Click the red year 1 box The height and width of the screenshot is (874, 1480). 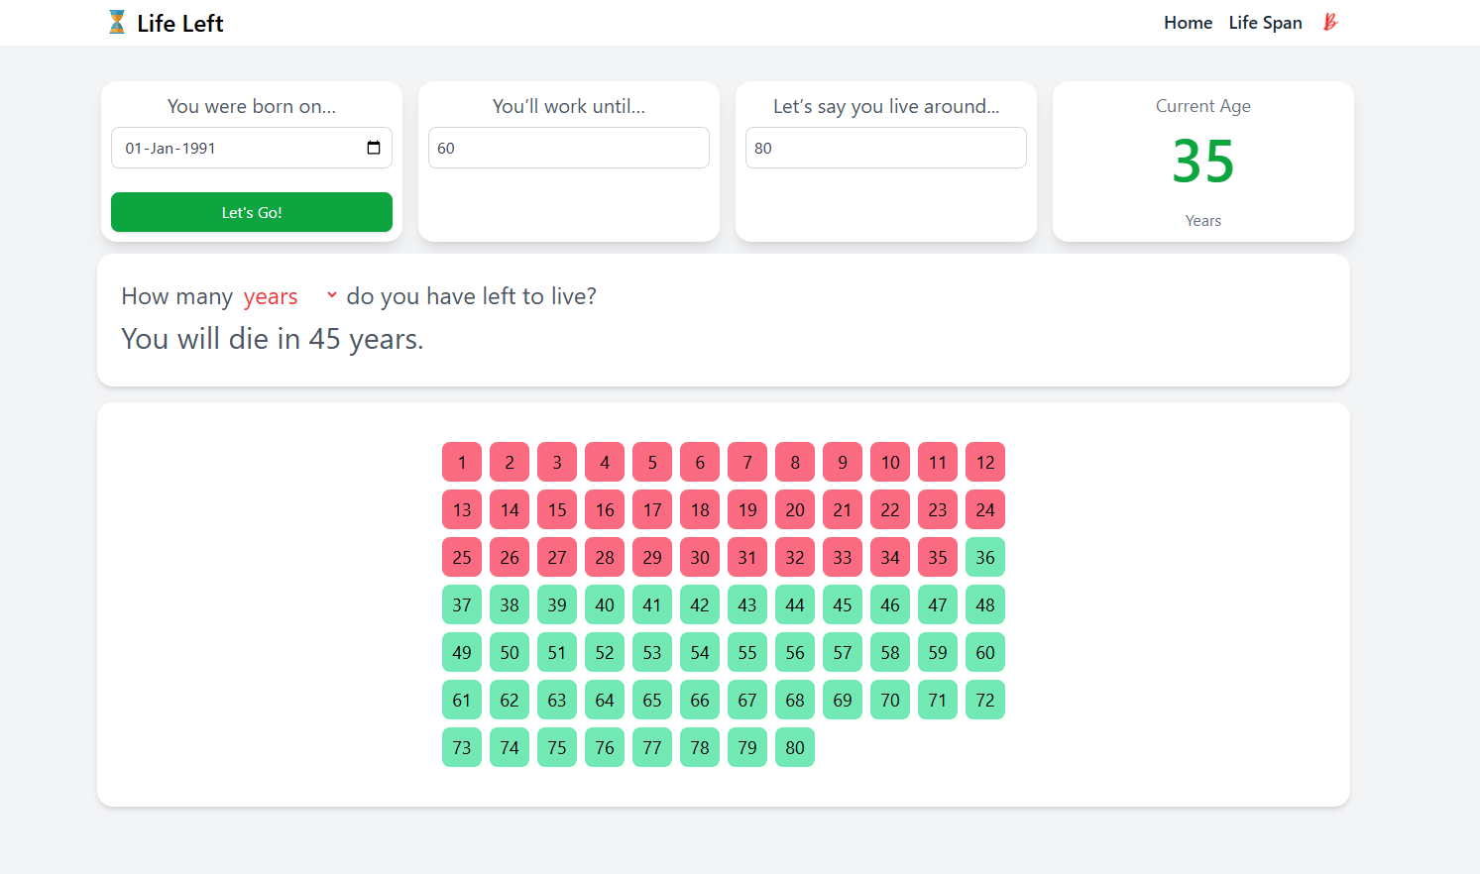coord(462,463)
